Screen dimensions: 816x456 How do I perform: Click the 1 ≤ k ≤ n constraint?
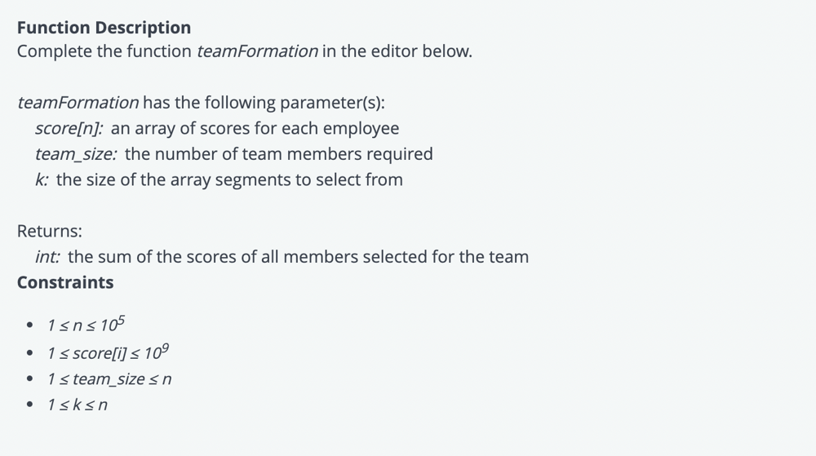click(x=77, y=405)
